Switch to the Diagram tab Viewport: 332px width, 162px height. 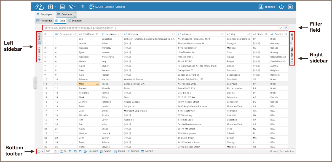75,21
